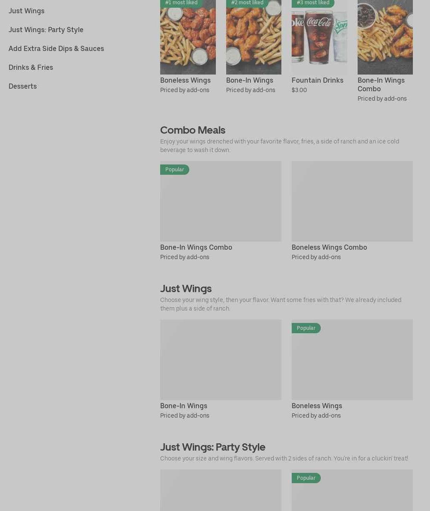
Task: Select Just Wings: Party Style sidebar item
Action: [46, 30]
